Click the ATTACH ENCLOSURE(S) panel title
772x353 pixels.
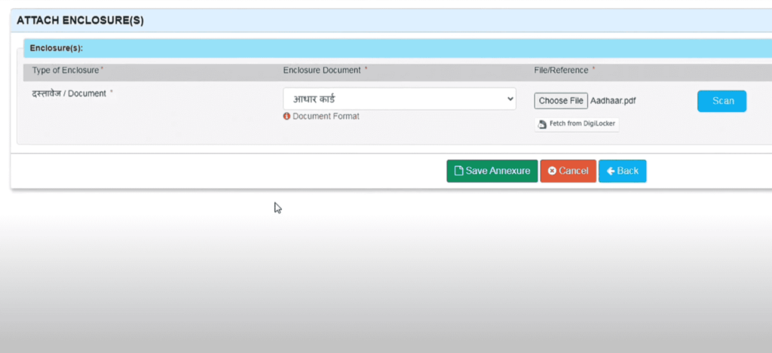[80, 21]
